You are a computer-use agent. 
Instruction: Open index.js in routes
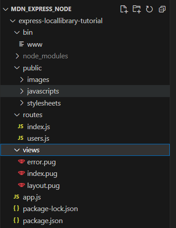(38, 127)
